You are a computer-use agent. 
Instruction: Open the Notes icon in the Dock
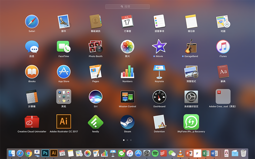[x=71, y=153]
